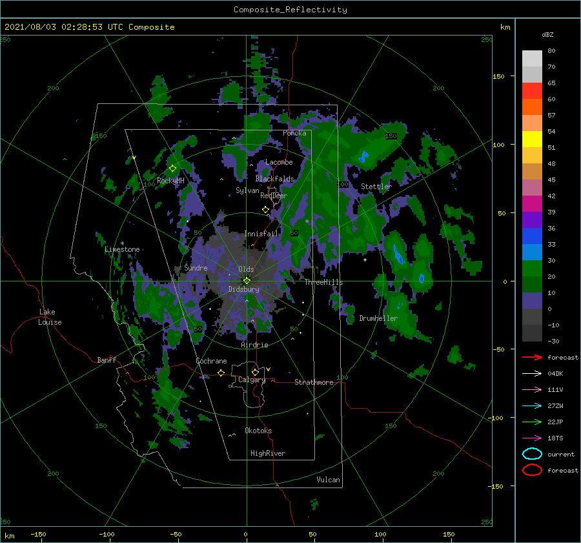The width and height of the screenshot is (581, 543).
Task: Click the RedDeer map label
Action: (x=274, y=196)
